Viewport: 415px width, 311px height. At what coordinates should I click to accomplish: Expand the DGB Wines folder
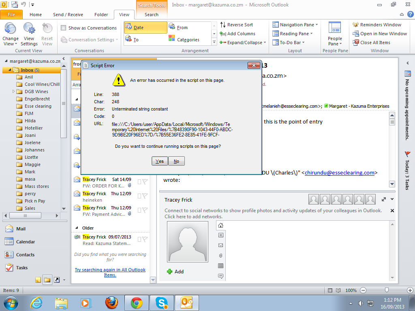pyautogui.click(x=13, y=92)
